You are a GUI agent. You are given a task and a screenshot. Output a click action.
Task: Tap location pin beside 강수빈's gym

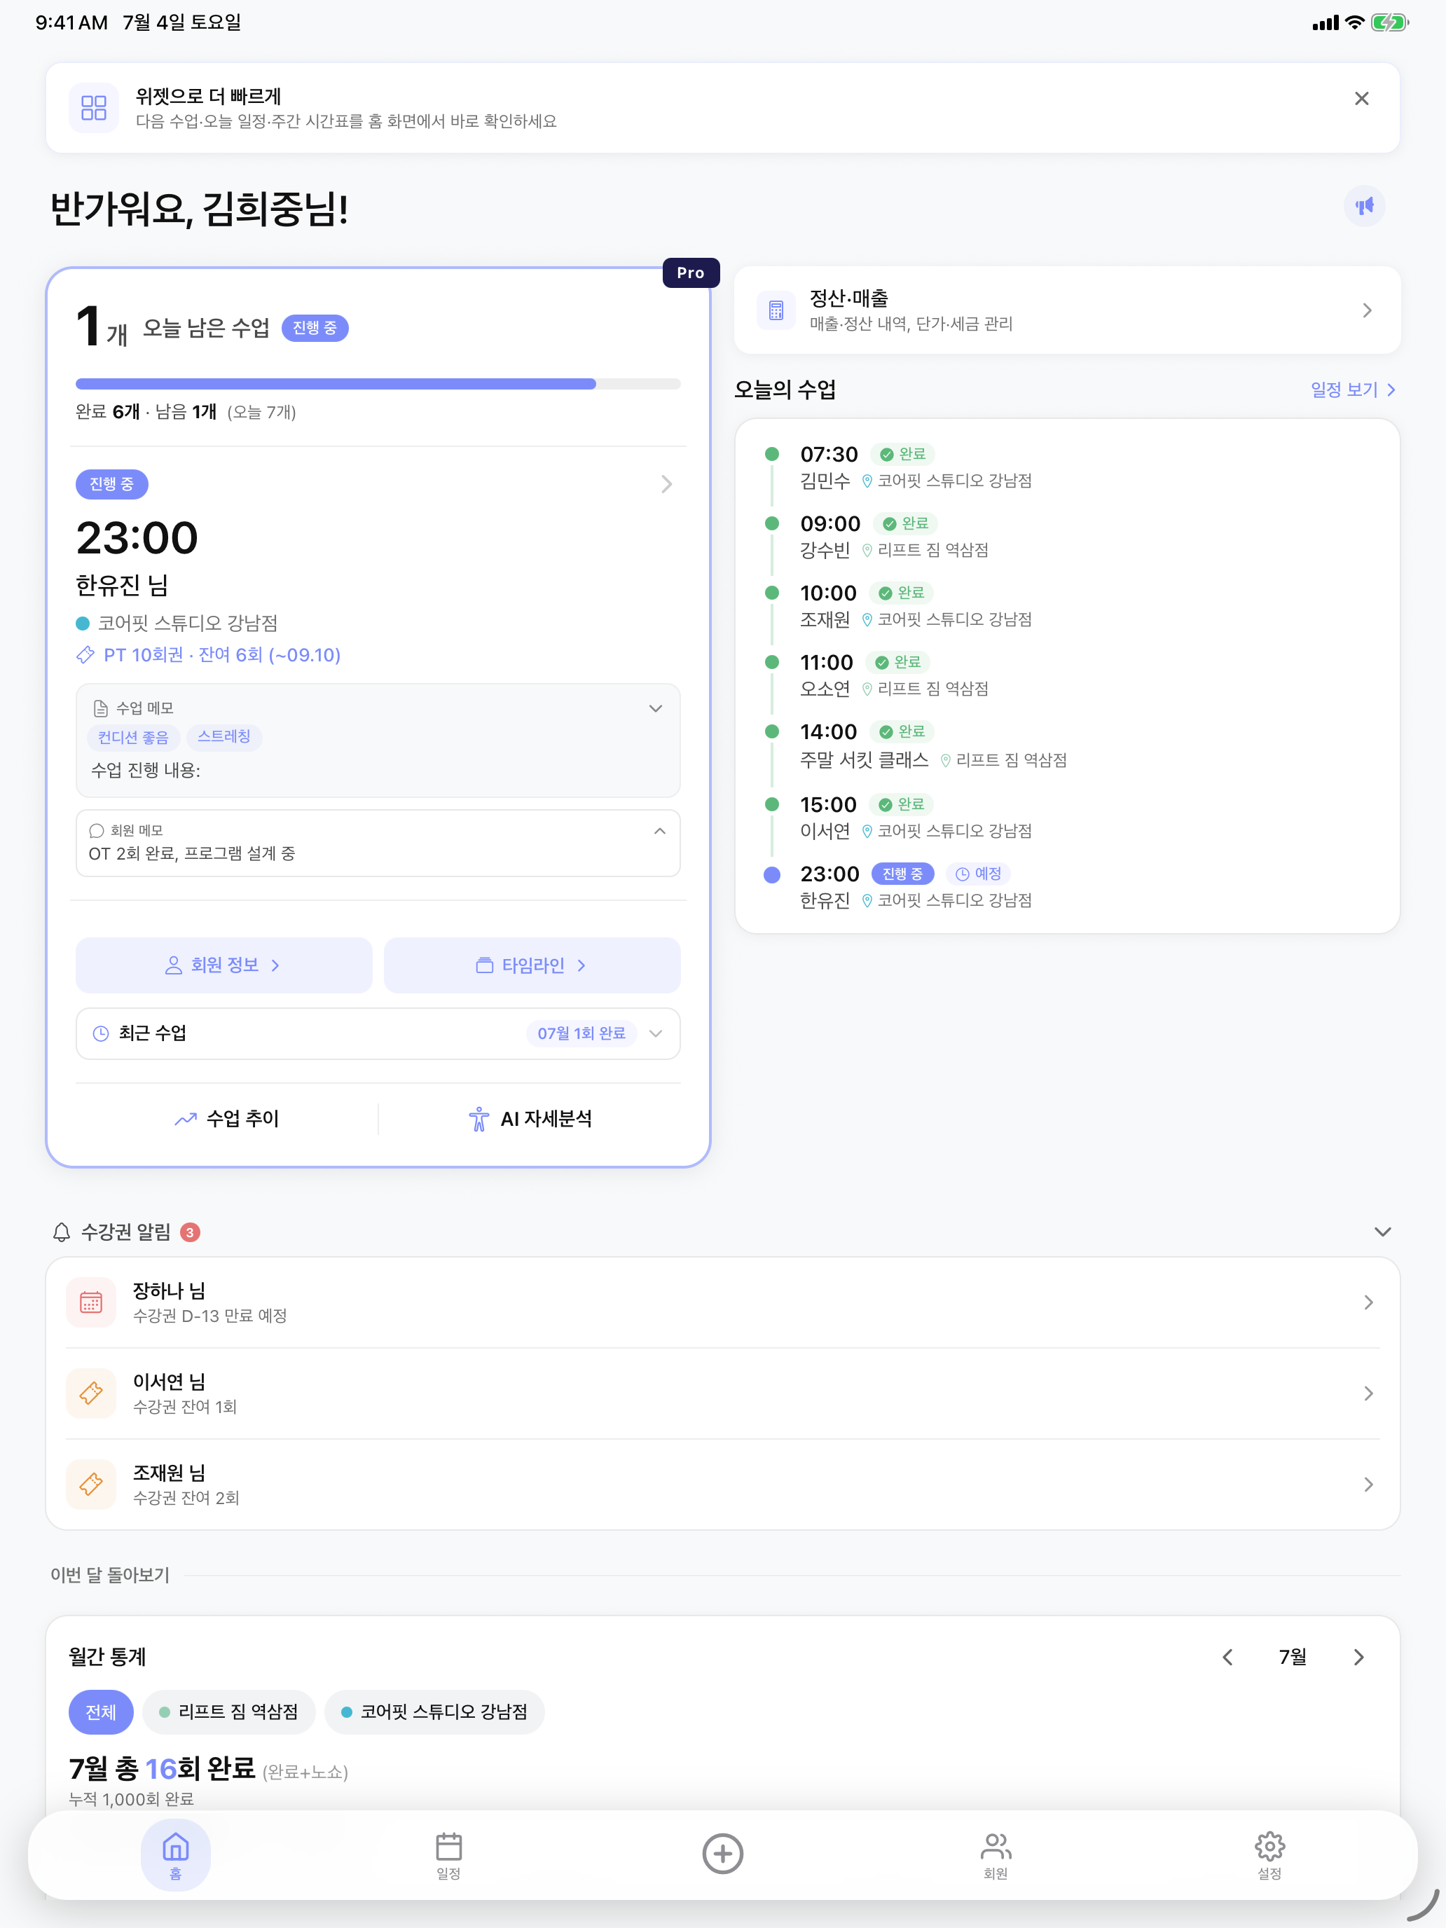point(867,550)
